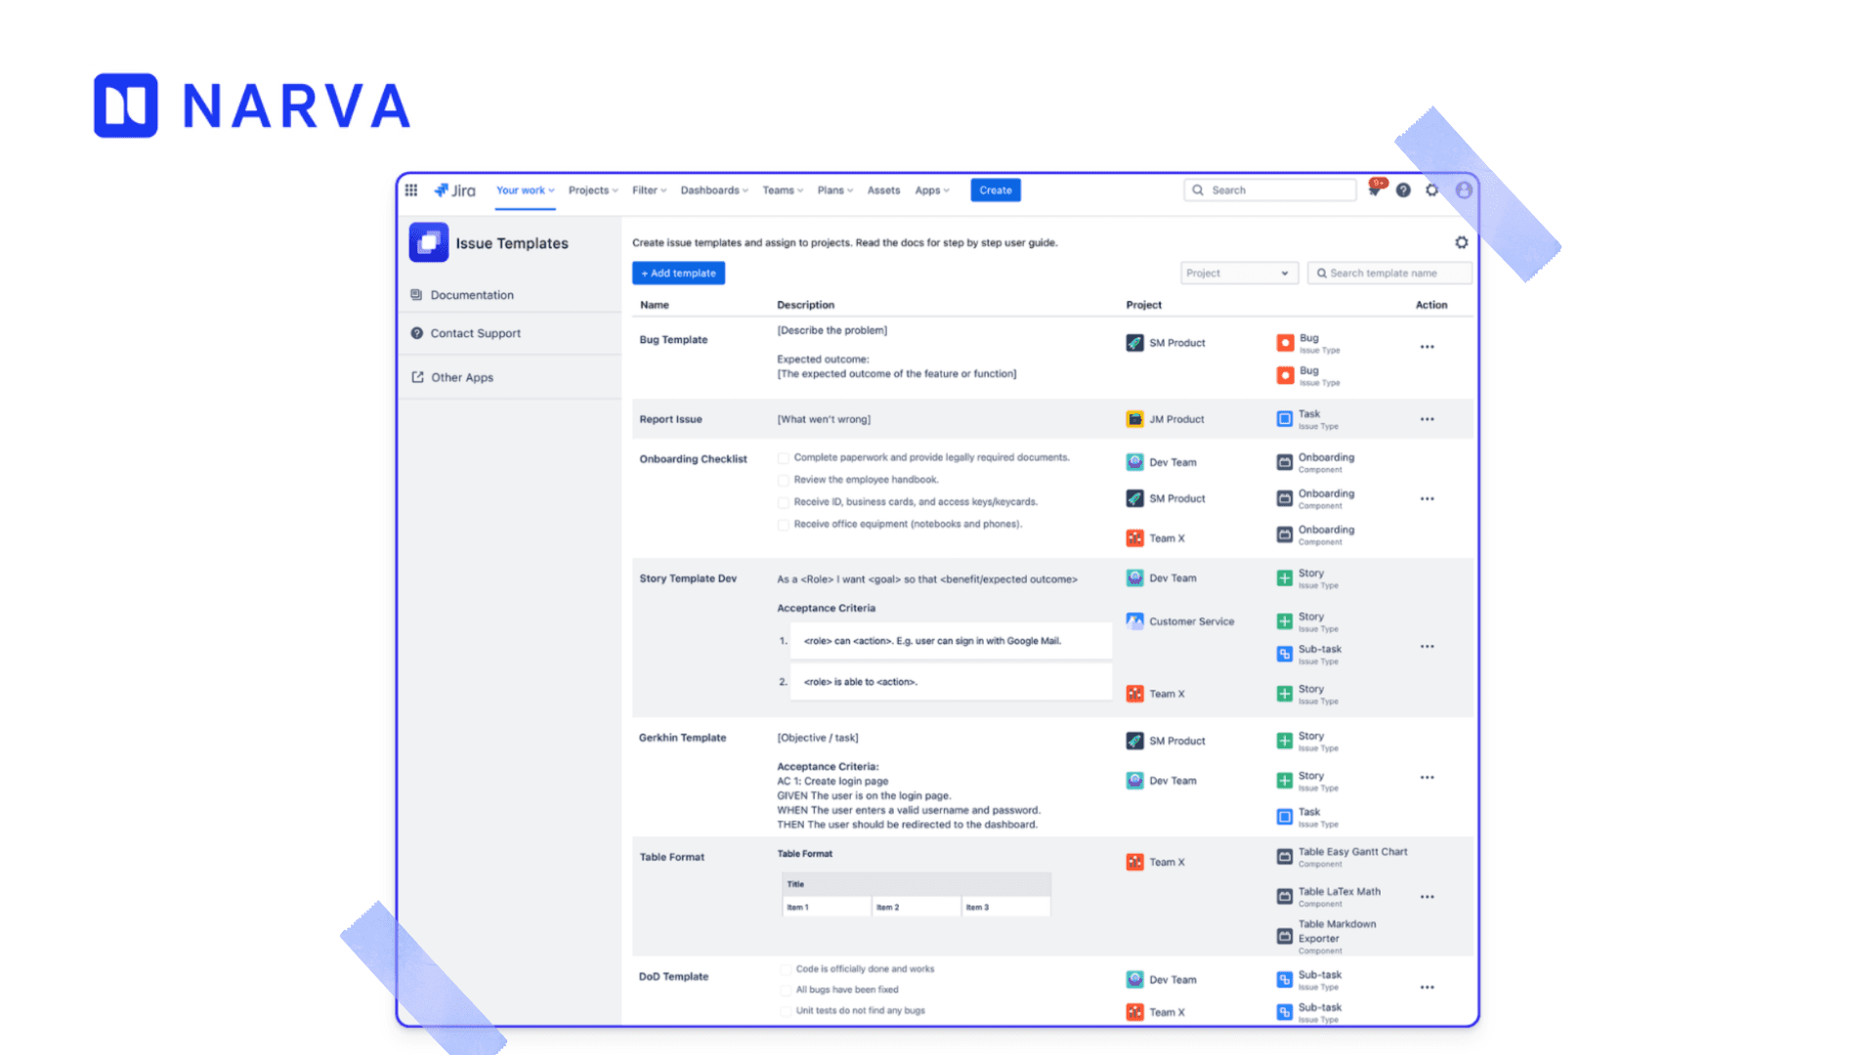Select the Assets menu item
The height and width of the screenshot is (1055, 1876).
883,190
